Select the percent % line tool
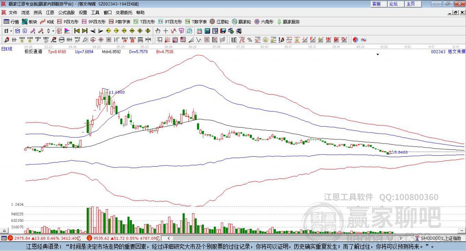This screenshot has height=251, width=466. [250, 40]
